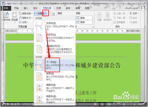Switch to the 引用 references tab
Viewport: 148px width, 107px height.
[59, 8]
